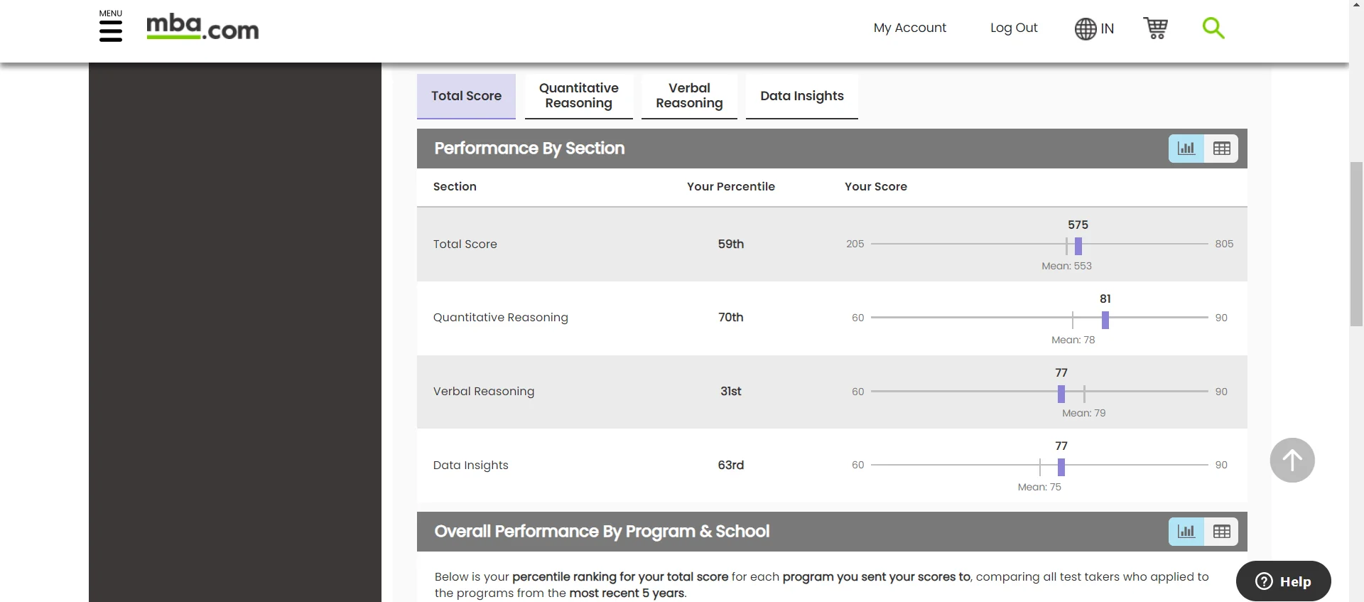Click the Quantitative Reasoning 81 score marker

[x=1105, y=320]
